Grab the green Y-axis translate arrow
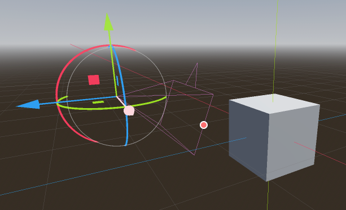Screen dimensions: 346x210 pos(108,22)
